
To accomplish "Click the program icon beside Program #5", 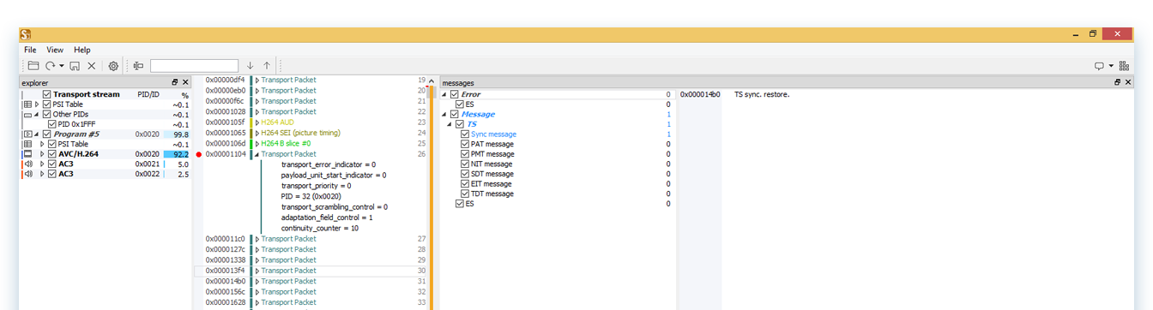I will click(27, 134).
